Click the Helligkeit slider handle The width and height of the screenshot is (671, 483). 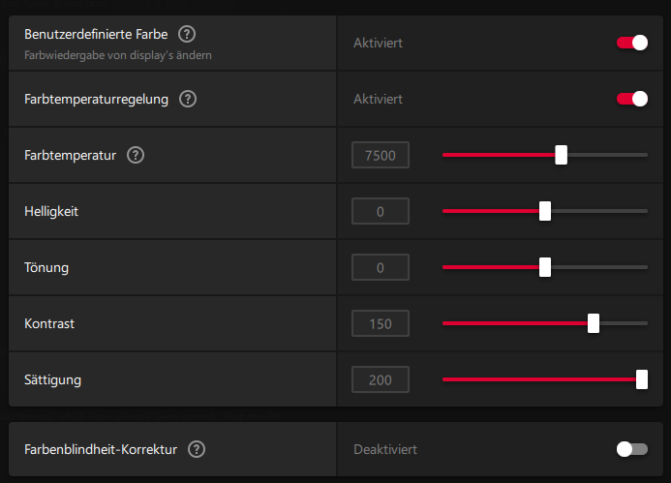545,211
